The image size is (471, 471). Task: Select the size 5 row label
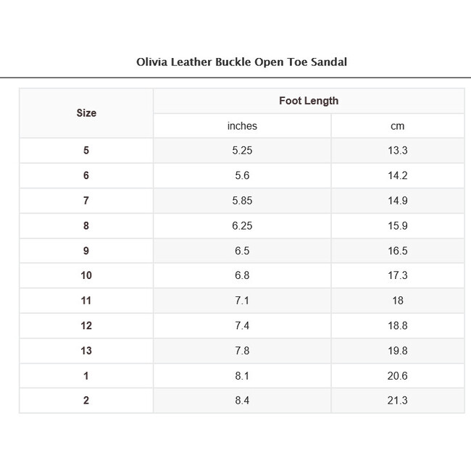point(86,151)
